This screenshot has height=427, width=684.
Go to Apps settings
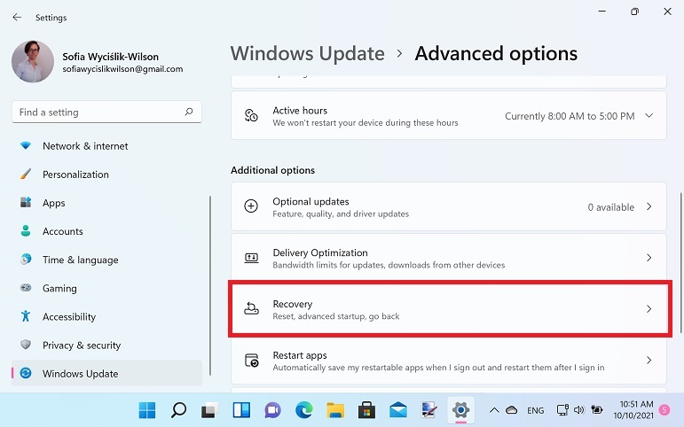106,203
